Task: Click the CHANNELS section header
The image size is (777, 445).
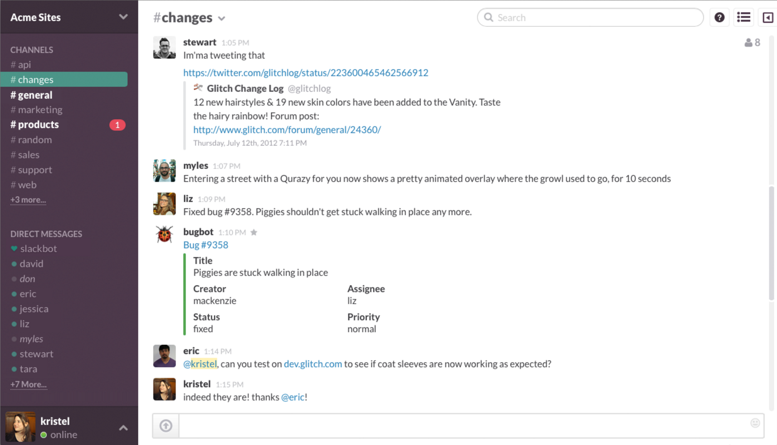Action: 32,50
